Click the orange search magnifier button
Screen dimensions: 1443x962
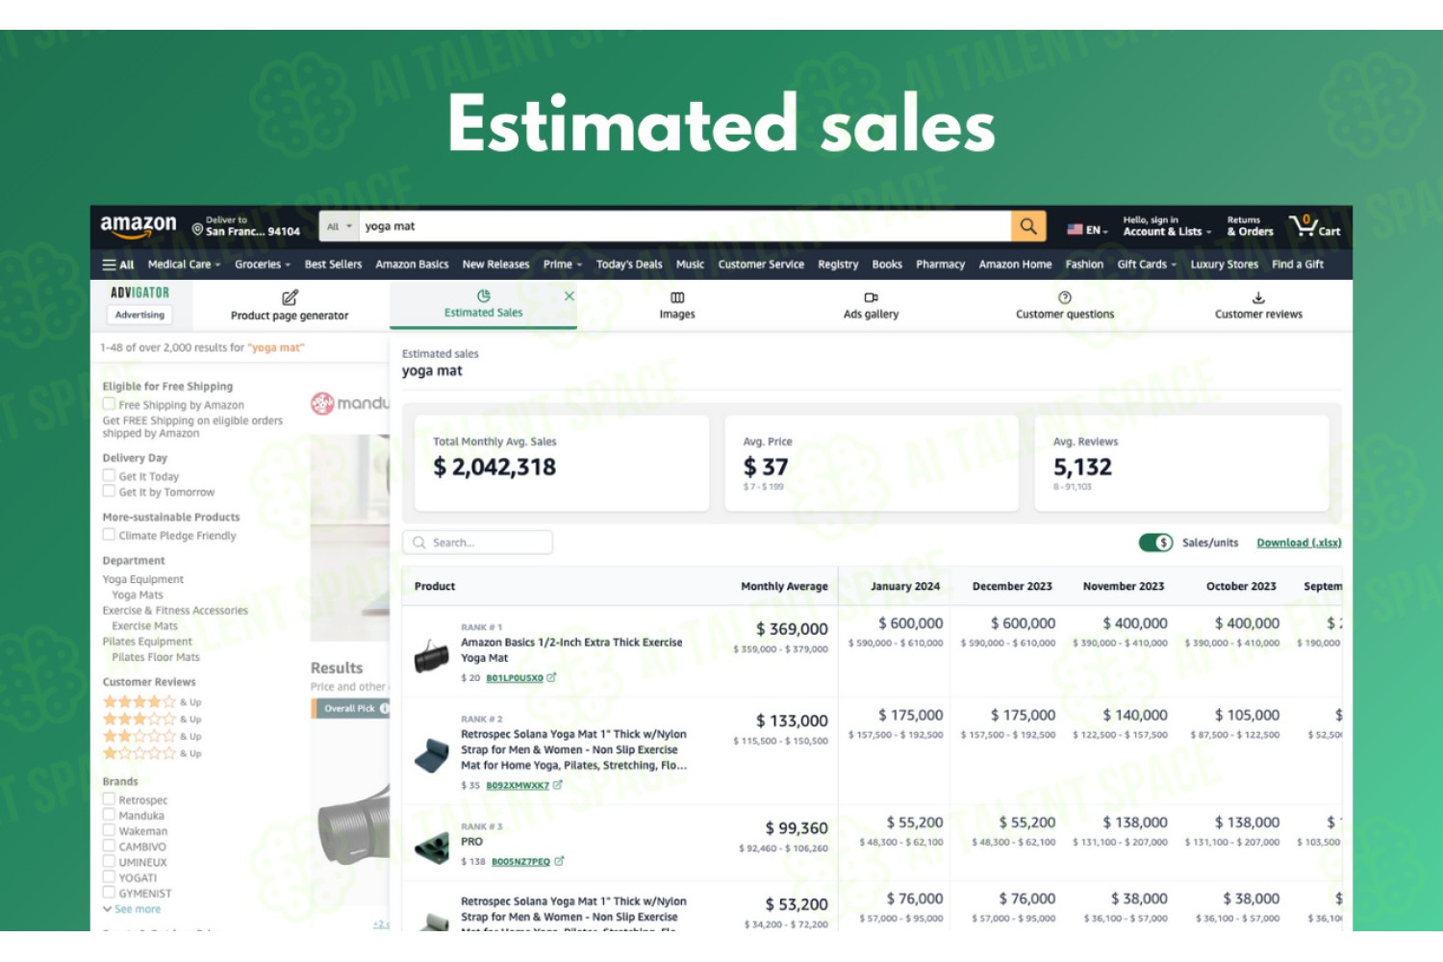(x=1028, y=226)
